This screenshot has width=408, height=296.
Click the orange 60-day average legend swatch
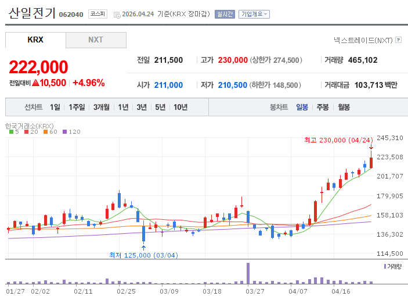pyautogui.click(x=45, y=132)
